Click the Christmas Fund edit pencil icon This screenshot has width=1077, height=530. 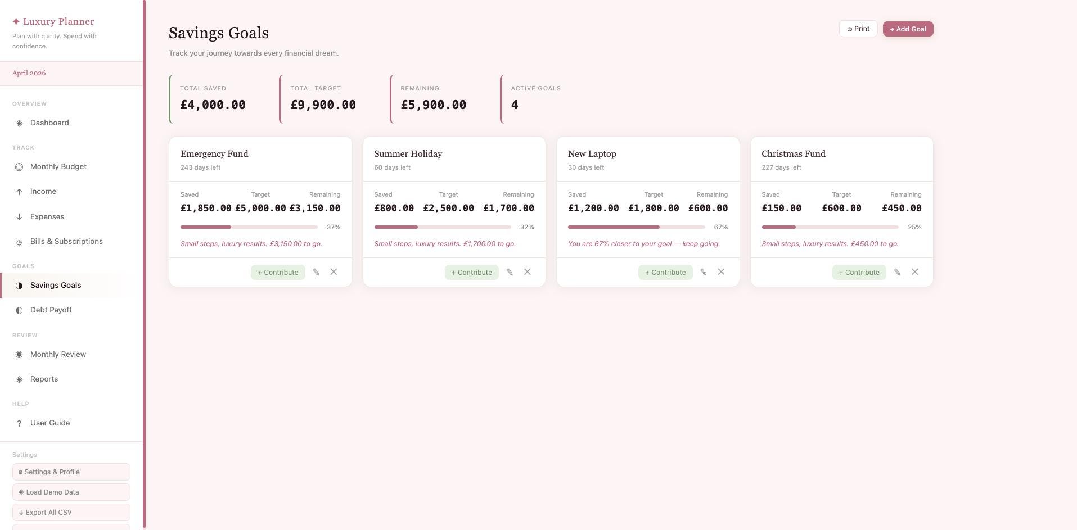point(897,272)
